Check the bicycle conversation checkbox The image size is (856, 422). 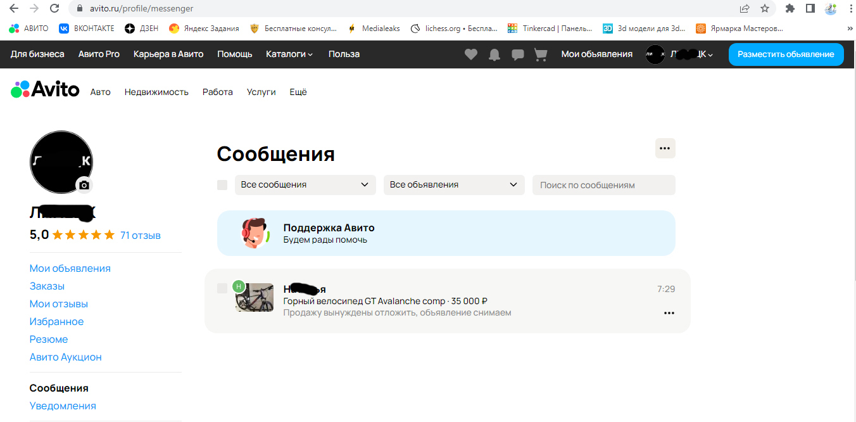click(x=222, y=289)
